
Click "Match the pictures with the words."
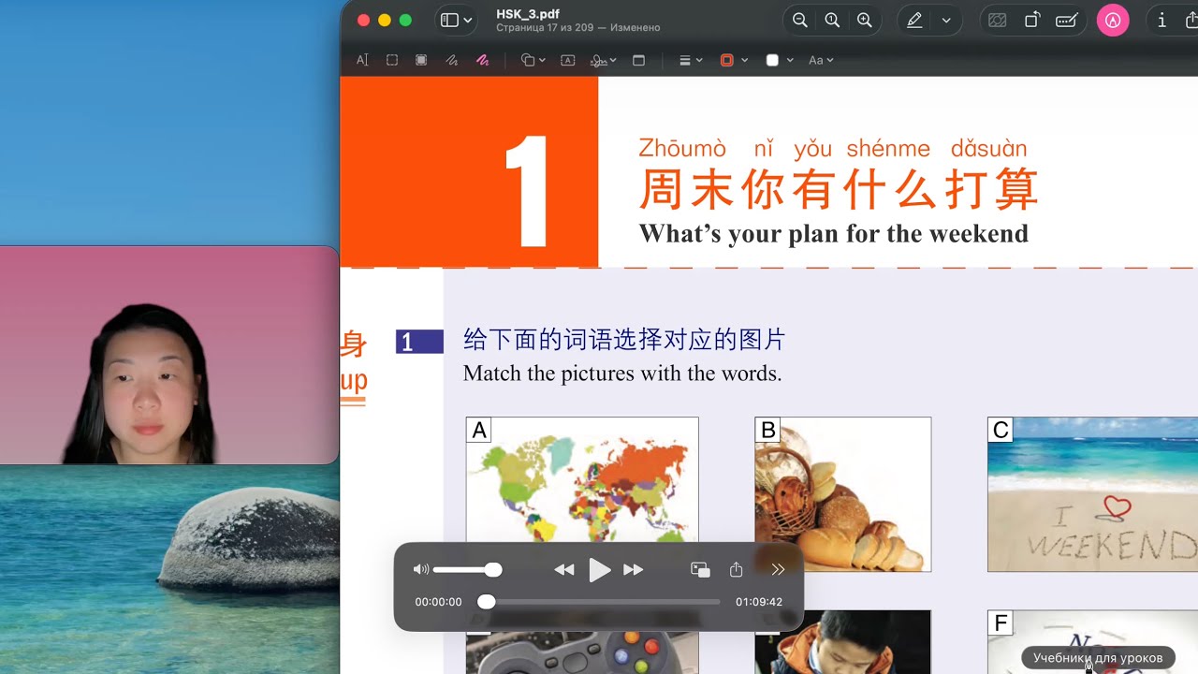click(x=622, y=374)
